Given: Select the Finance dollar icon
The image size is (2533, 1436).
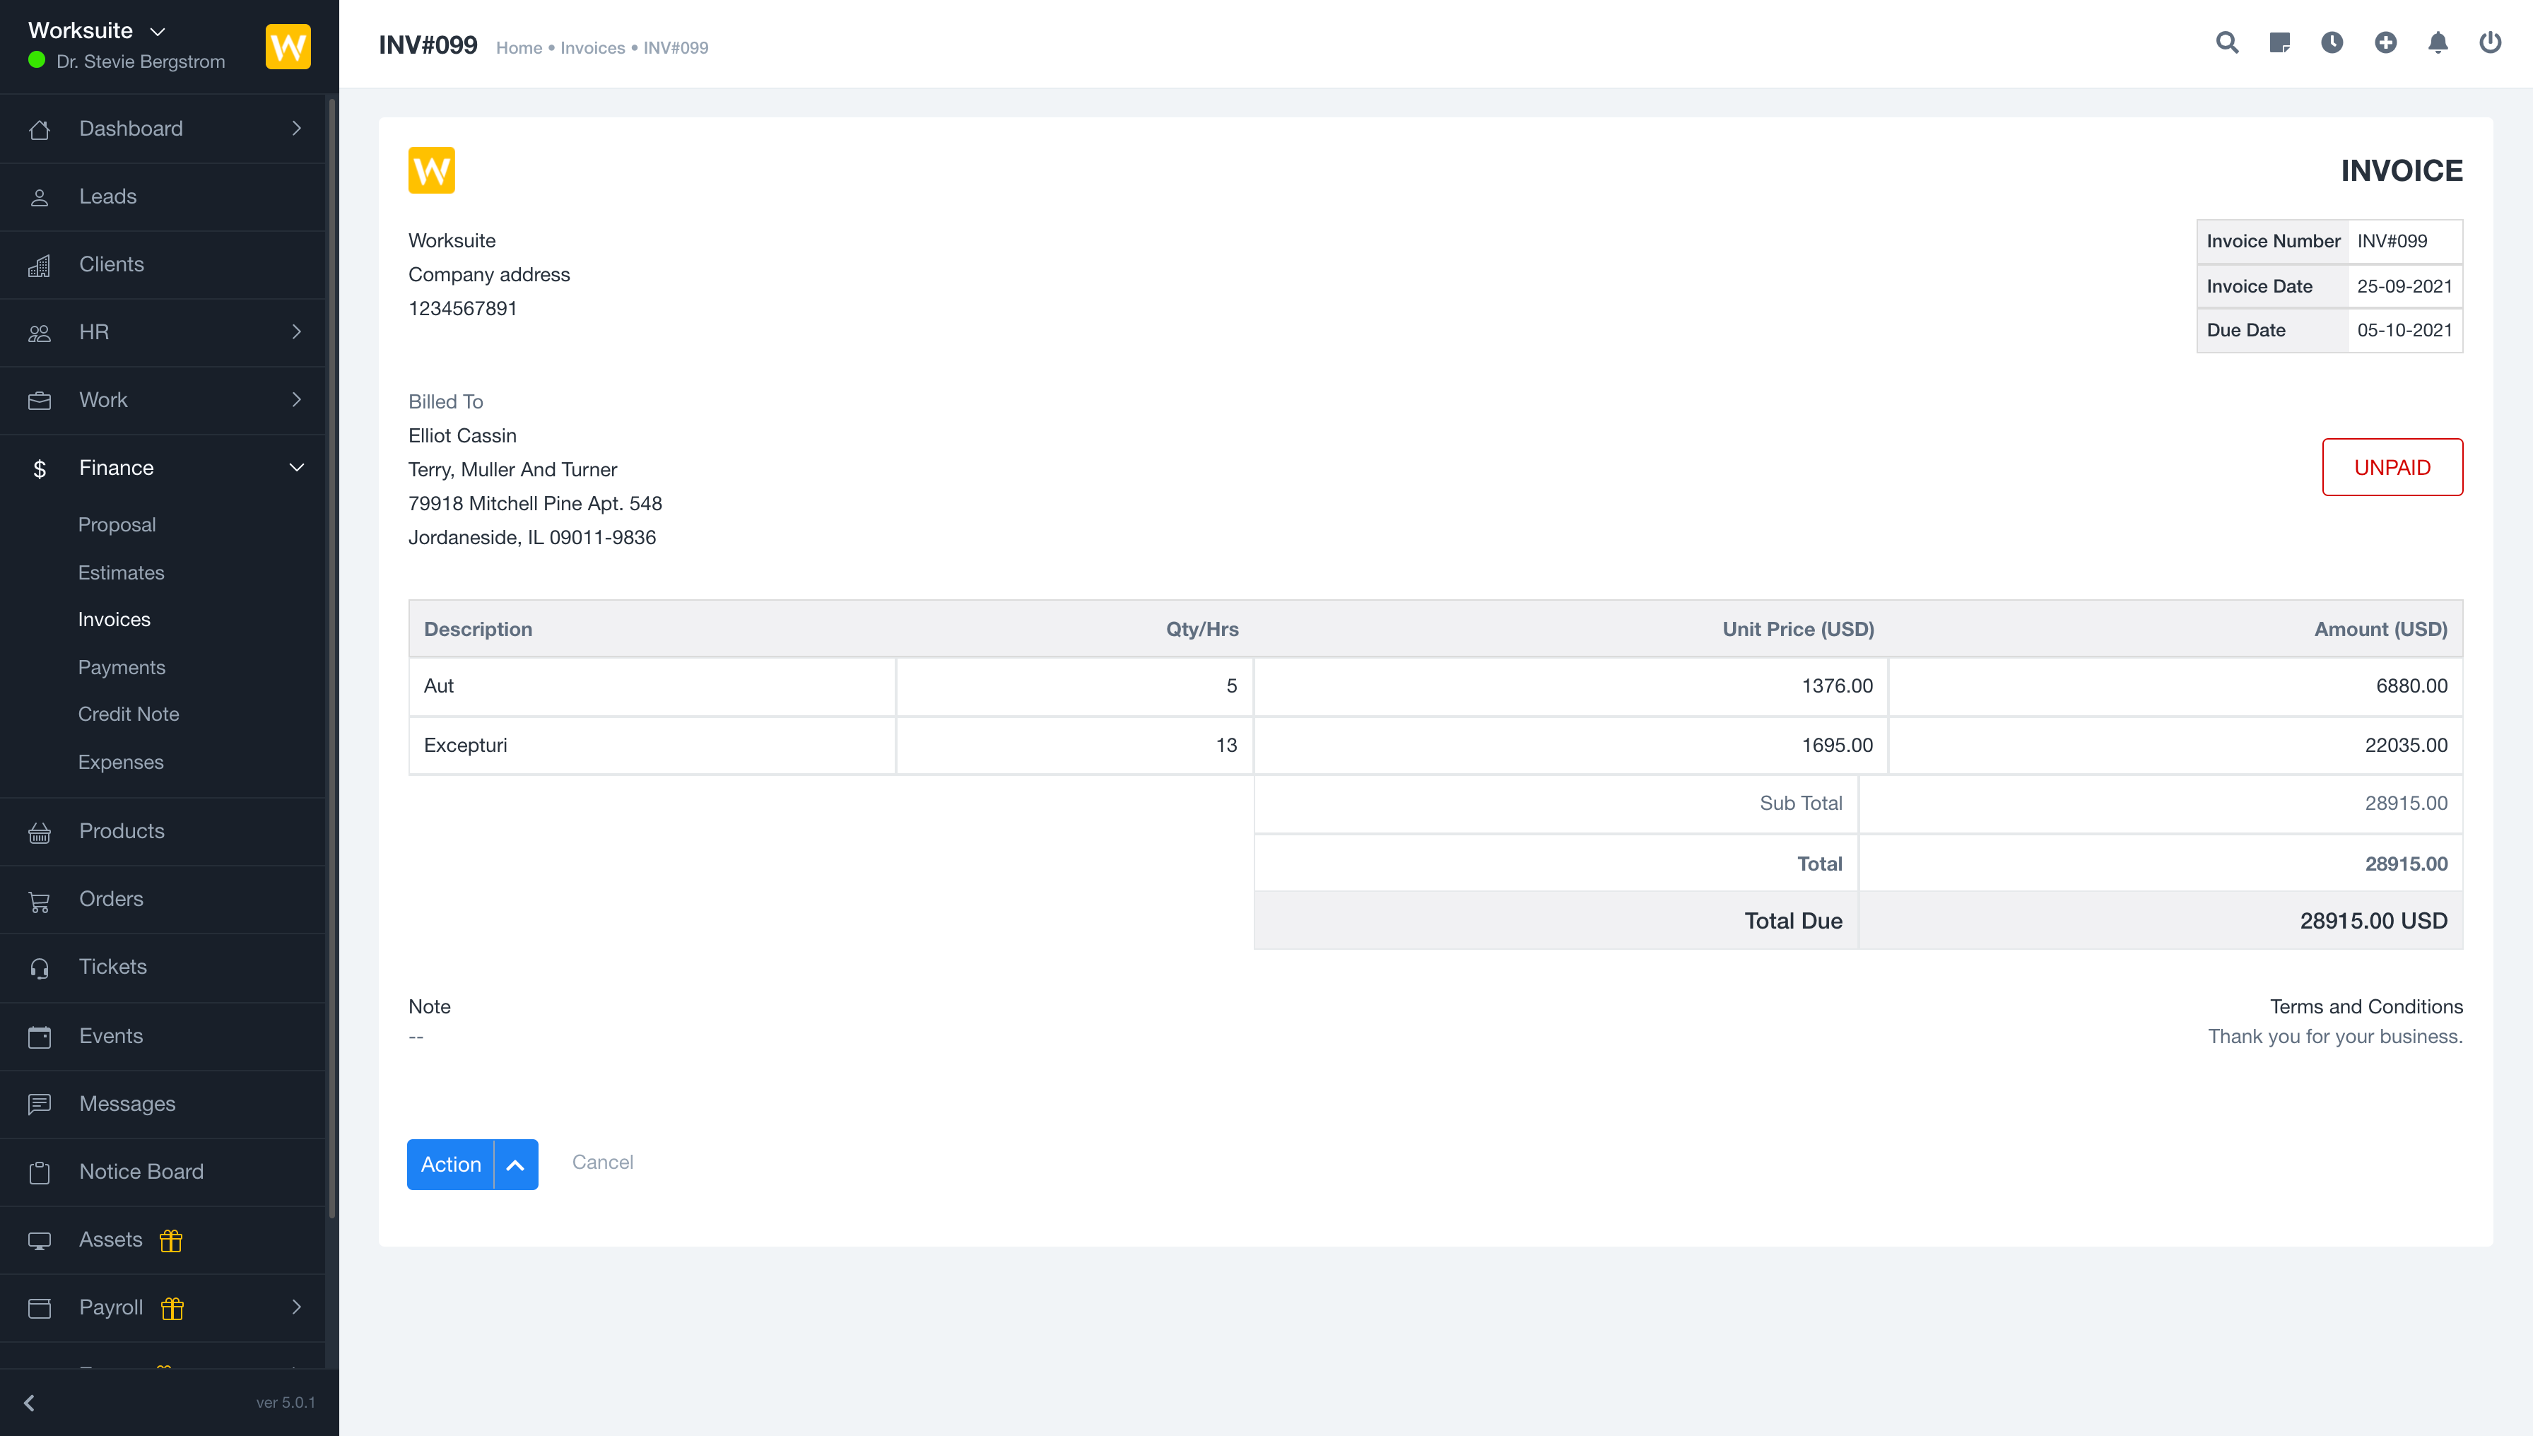Looking at the screenshot, I should tap(40, 469).
